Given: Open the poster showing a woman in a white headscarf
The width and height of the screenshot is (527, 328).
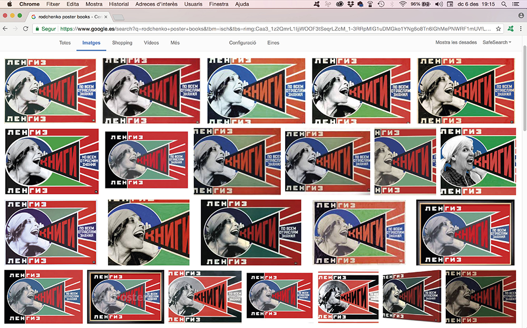Looking at the screenshot, I should [x=479, y=162].
